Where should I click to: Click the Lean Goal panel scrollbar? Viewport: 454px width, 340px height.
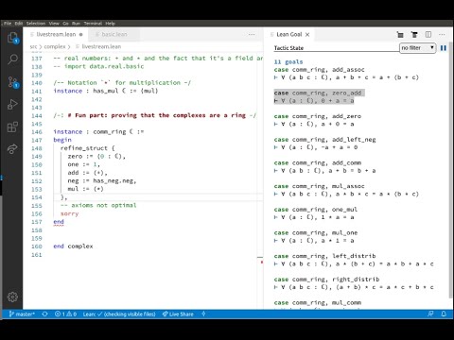click(x=450, y=170)
